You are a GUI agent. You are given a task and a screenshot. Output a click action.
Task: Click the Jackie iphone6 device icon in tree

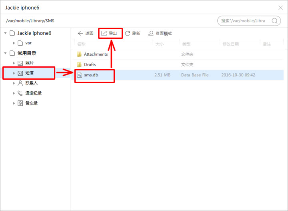pos(12,33)
